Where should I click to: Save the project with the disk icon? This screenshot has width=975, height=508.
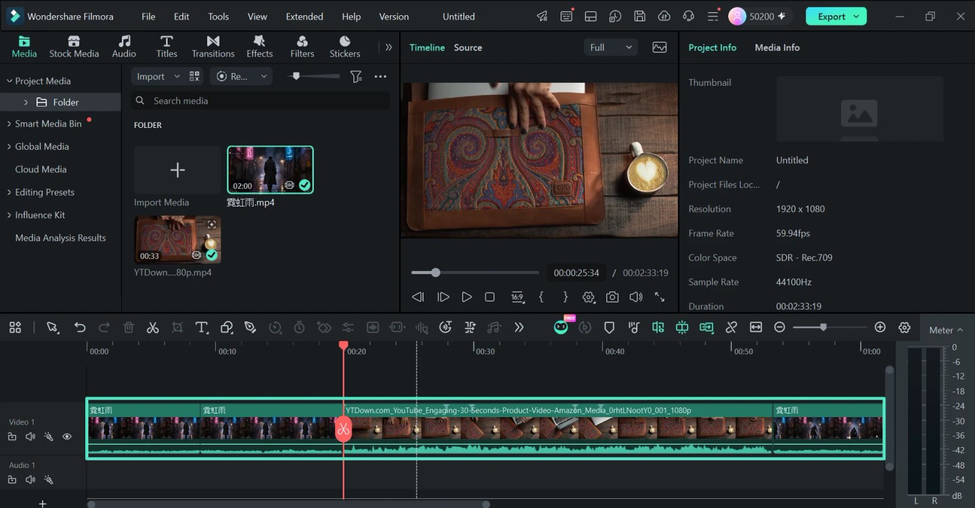point(639,16)
